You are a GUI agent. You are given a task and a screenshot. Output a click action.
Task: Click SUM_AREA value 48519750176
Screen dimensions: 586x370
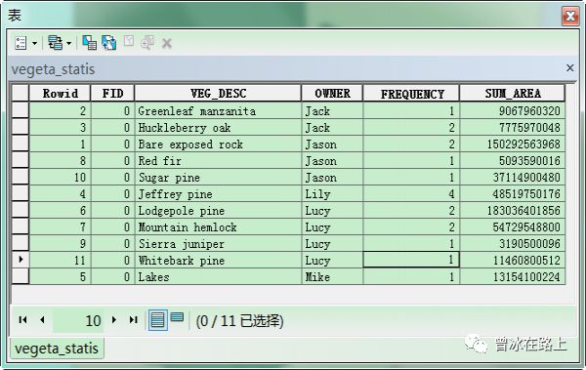click(x=513, y=194)
